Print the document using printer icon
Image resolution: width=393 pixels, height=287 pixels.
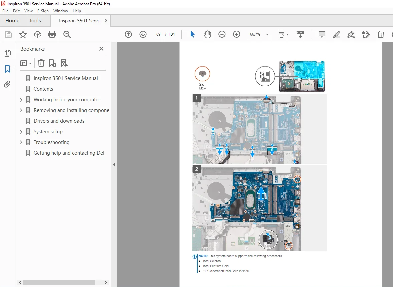click(52, 34)
